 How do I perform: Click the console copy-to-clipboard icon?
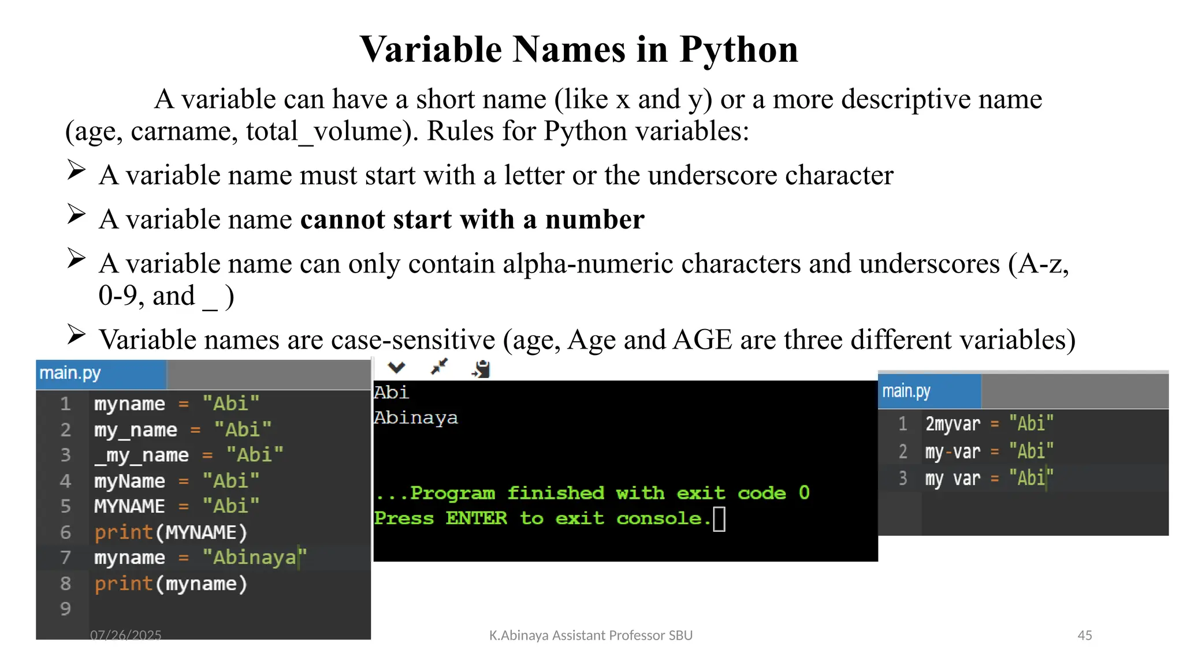481,368
